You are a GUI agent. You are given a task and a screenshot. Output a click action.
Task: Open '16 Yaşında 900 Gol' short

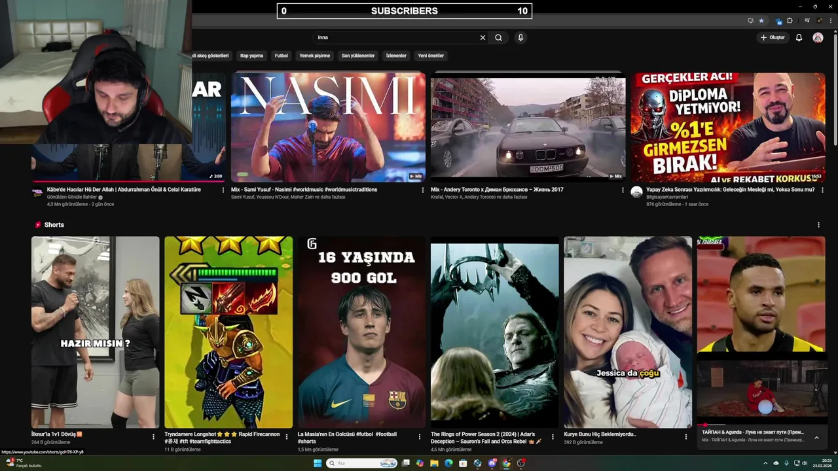tap(361, 332)
